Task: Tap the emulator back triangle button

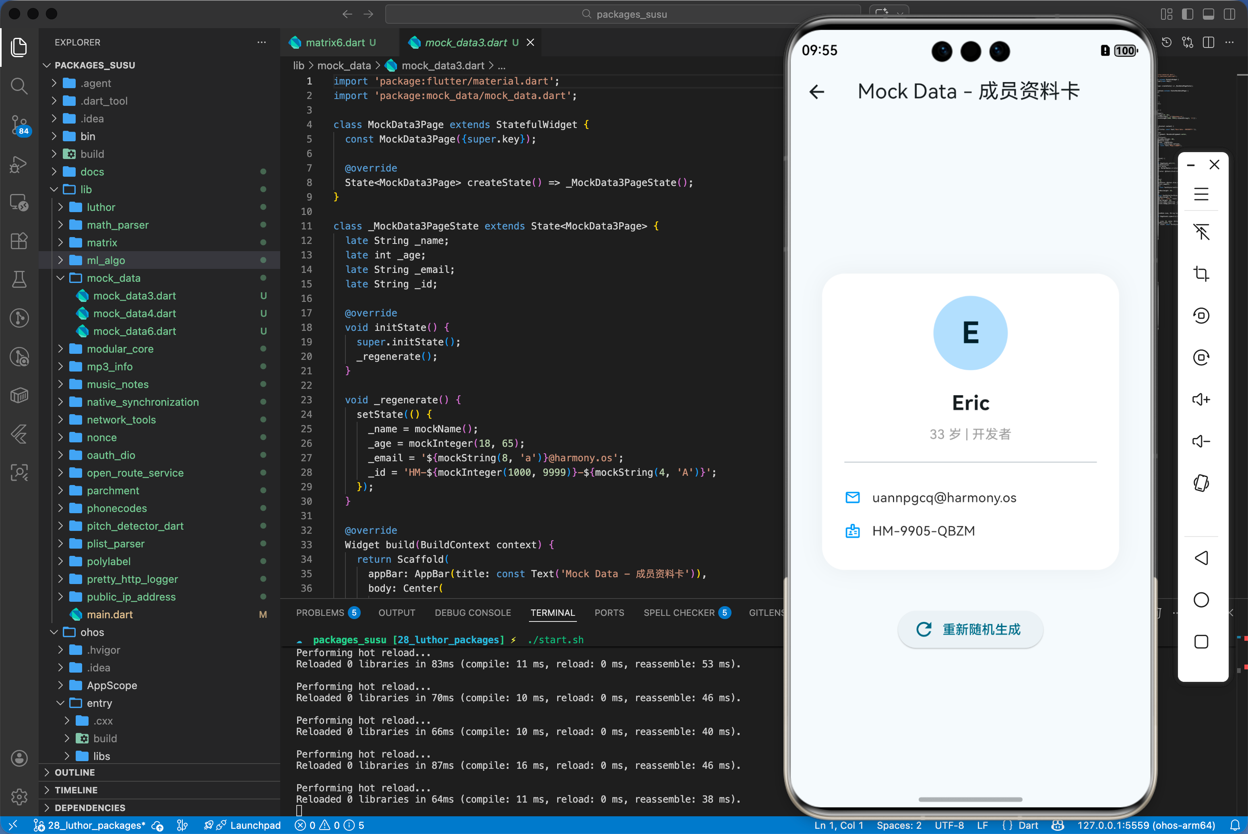Action: tap(1200, 558)
